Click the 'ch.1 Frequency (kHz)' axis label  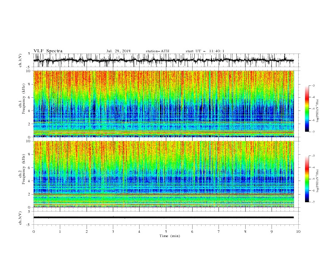point(22,98)
